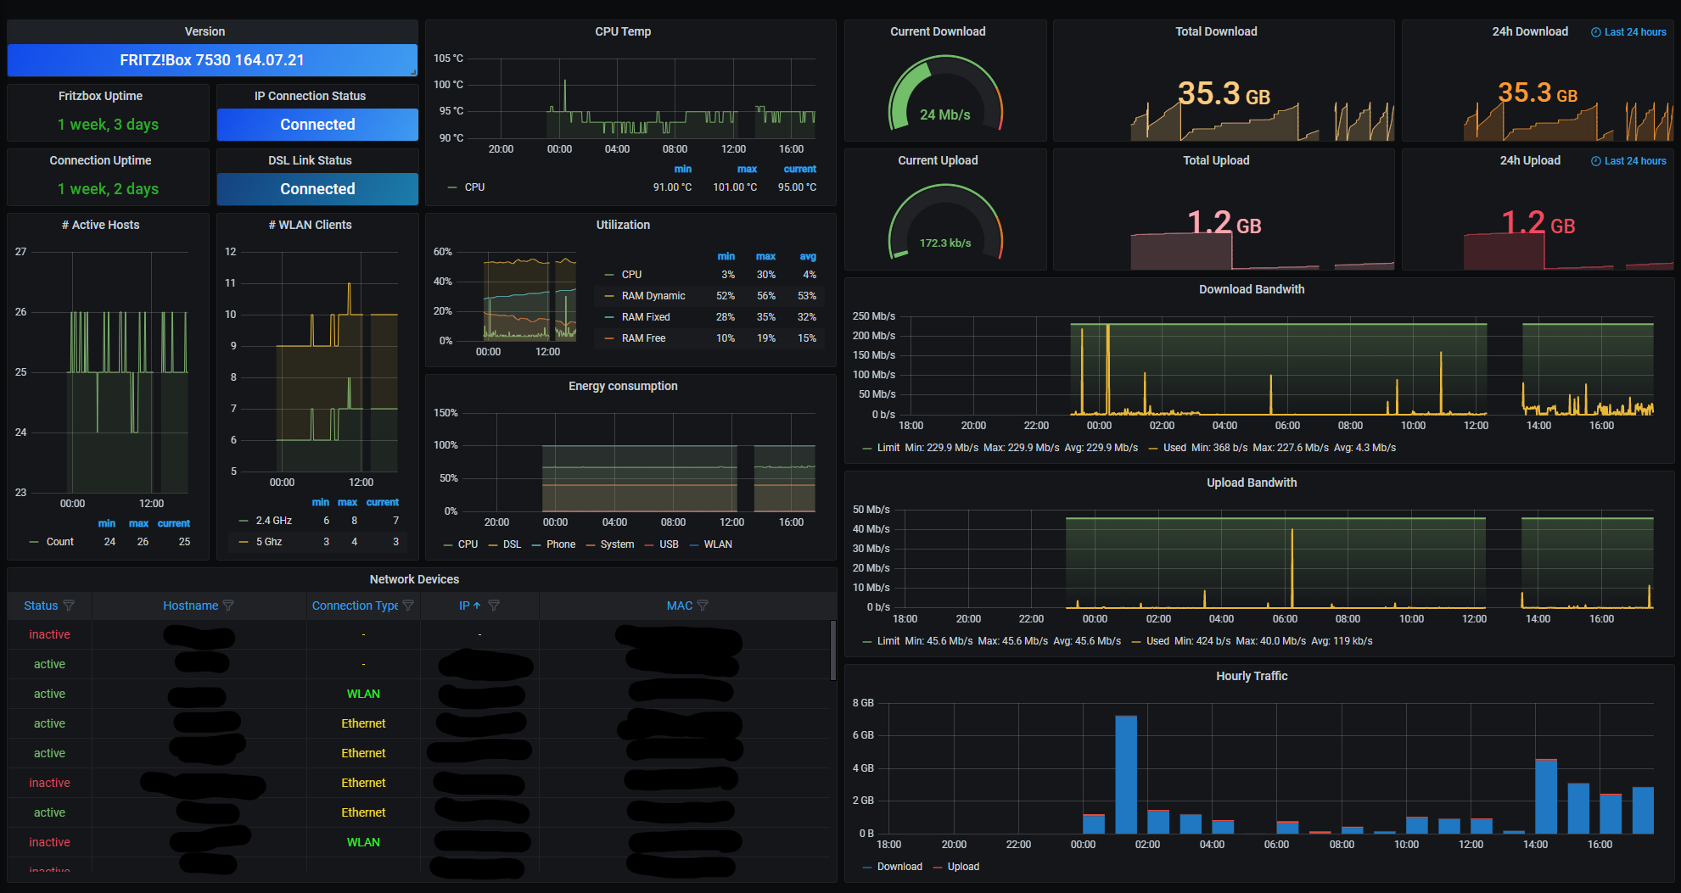This screenshot has width=1681, height=893.
Task: Expand the Download Bandwith panel title menu
Action: (x=1252, y=289)
